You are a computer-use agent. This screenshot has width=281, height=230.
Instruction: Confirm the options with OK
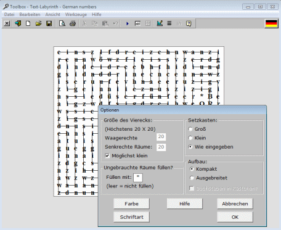click(235, 217)
